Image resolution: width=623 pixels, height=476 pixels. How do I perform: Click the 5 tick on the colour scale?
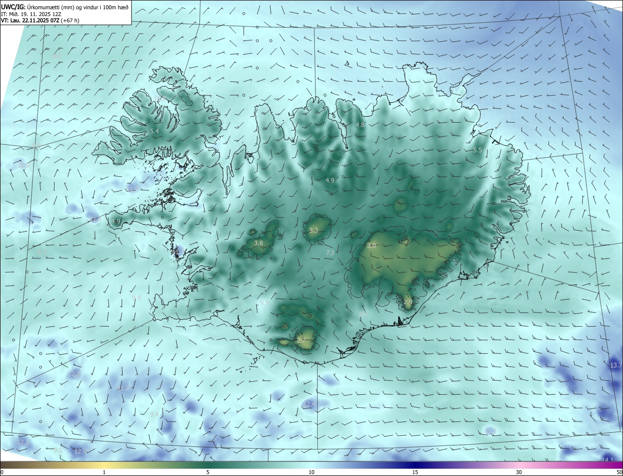(x=208, y=472)
